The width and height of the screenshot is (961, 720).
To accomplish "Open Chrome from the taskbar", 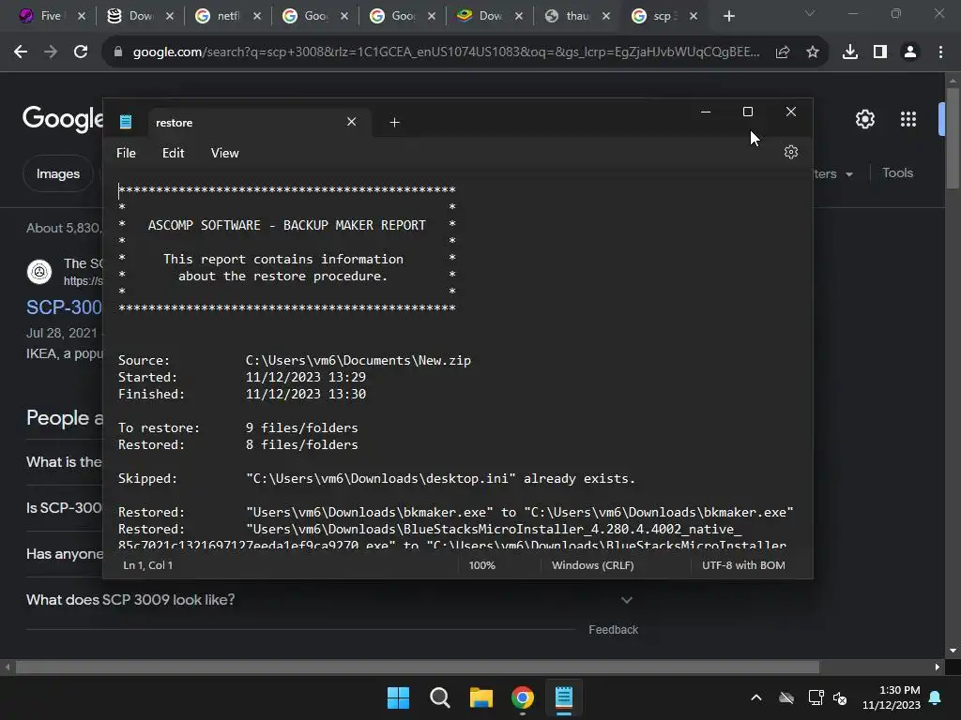I will pyautogui.click(x=523, y=697).
